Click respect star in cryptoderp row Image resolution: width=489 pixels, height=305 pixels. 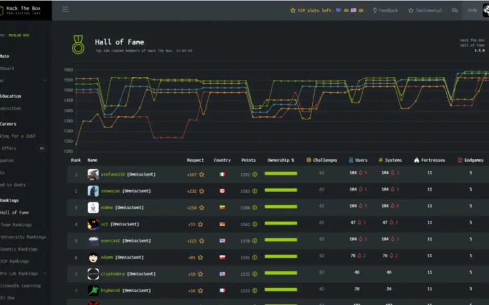pyautogui.click(x=201, y=274)
